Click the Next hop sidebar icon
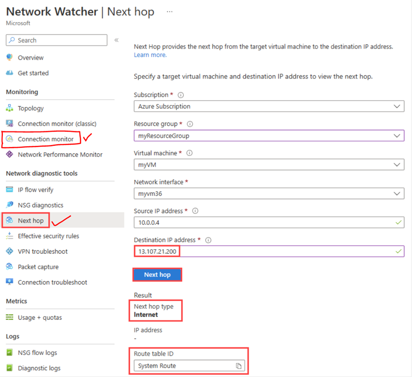 pyautogui.click(x=9, y=220)
